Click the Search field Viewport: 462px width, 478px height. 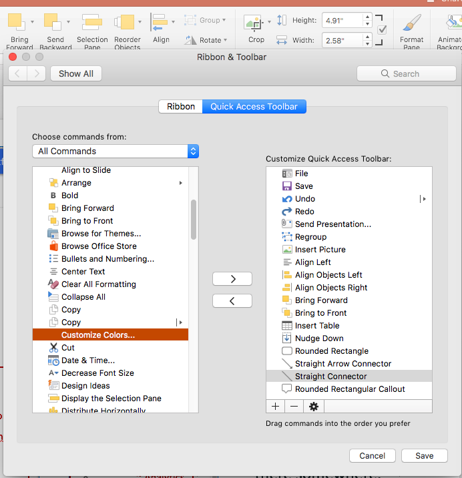pyautogui.click(x=407, y=74)
